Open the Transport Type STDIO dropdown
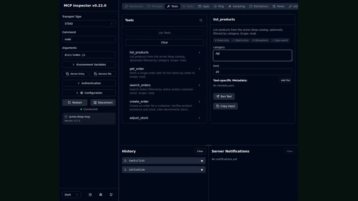This screenshot has width=358, height=201. [x=89, y=24]
